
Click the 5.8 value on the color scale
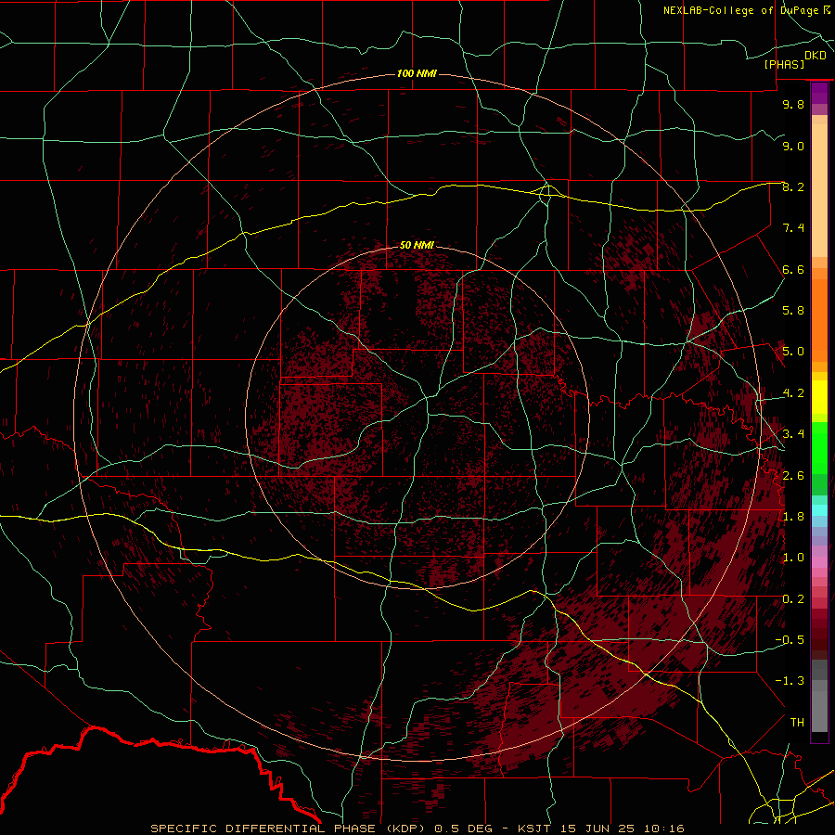pyautogui.click(x=793, y=311)
